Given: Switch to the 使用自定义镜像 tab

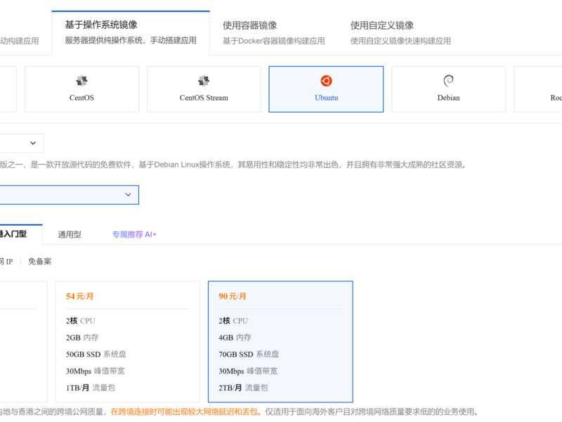Looking at the screenshot, I should 400,33.
